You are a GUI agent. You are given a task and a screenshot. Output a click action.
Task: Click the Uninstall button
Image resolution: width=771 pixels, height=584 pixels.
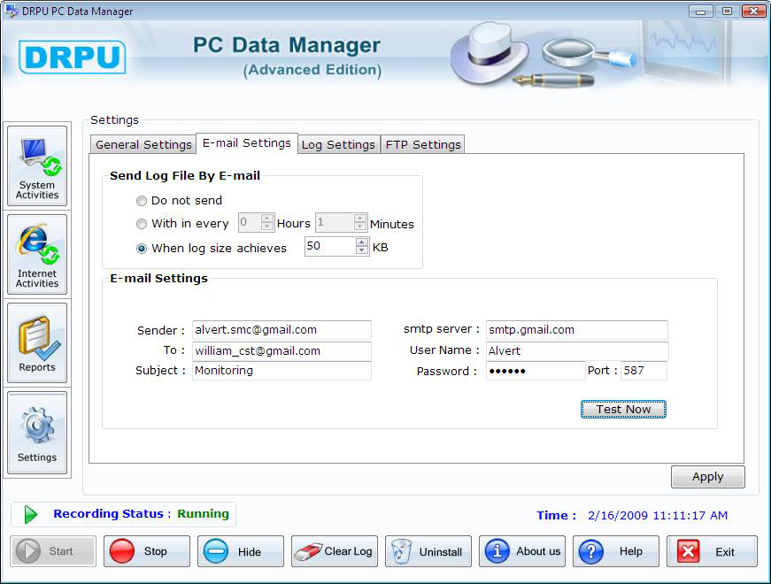(x=428, y=551)
